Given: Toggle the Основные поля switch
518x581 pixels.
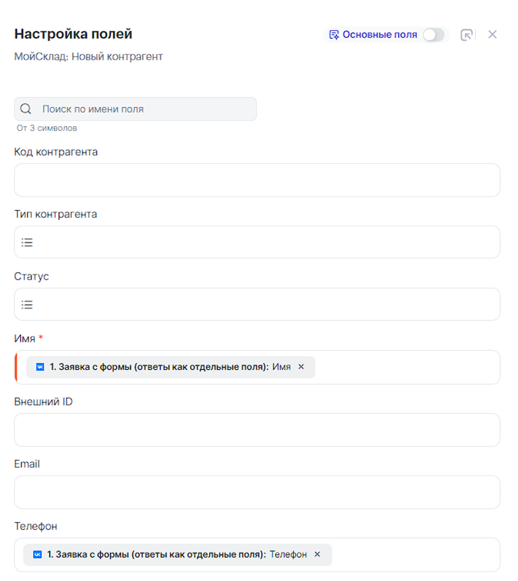Looking at the screenshot, I should pos(433,35).
